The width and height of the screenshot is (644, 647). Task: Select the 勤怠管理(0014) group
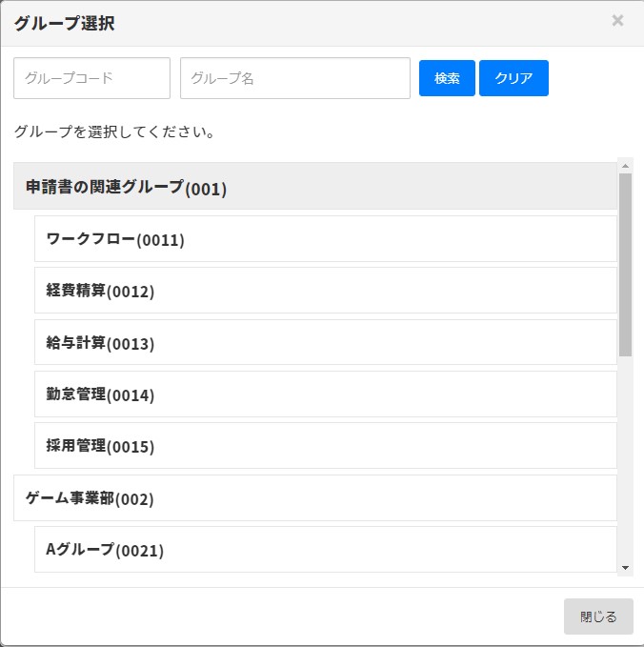[x=325, y=394]
